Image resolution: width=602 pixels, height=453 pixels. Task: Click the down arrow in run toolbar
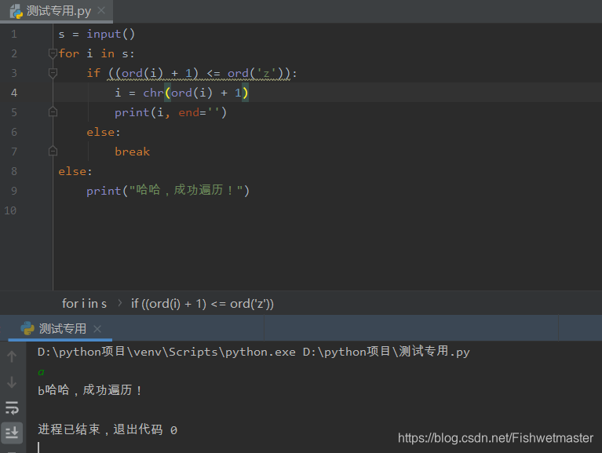pyautogui.click(x=12, y=382)
